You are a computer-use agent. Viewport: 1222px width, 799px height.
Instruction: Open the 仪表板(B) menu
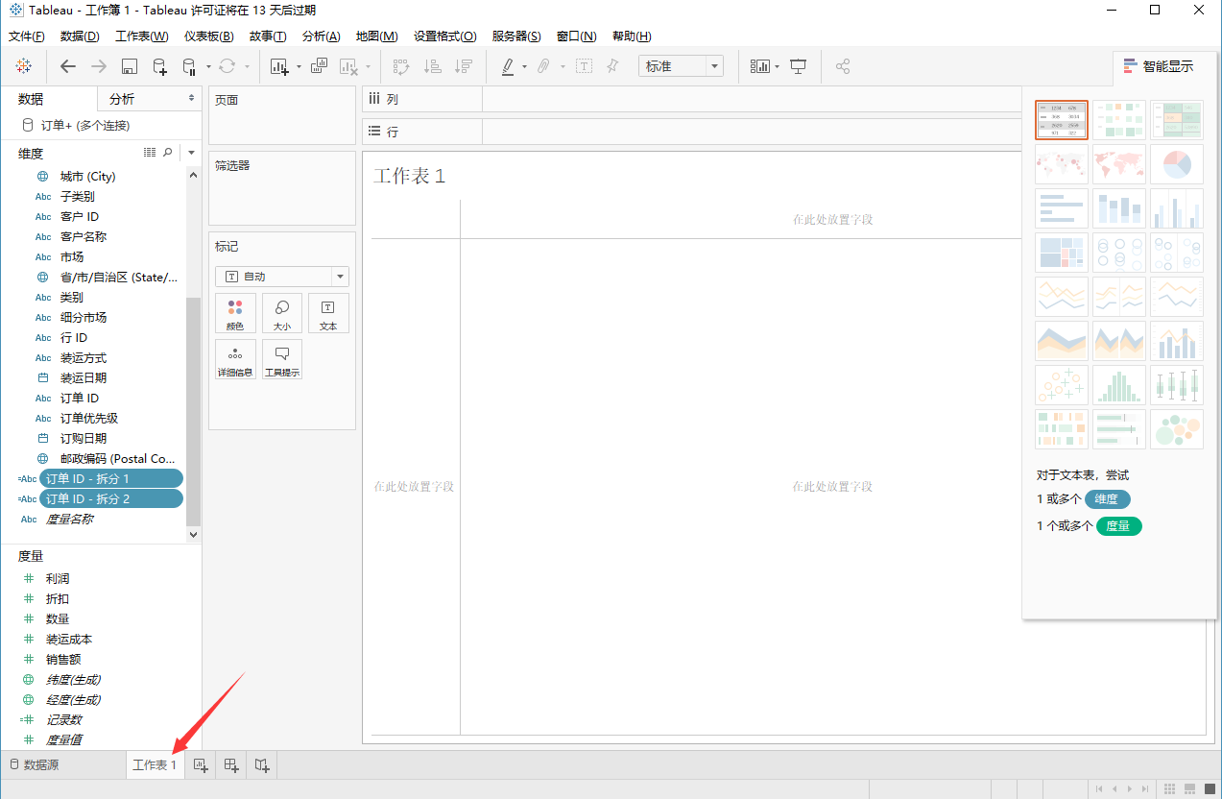tap(209, 36)
